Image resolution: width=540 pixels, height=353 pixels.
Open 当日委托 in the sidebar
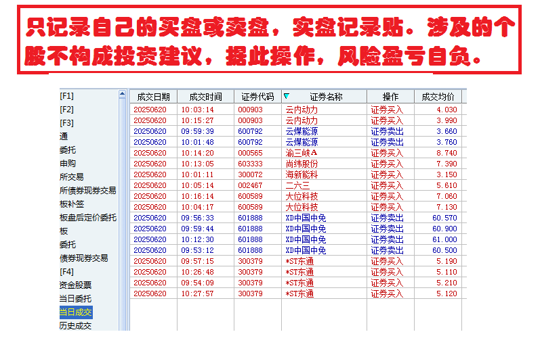click(75, 299)
